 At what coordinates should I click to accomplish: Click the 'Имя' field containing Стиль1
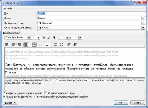(91, 13)
